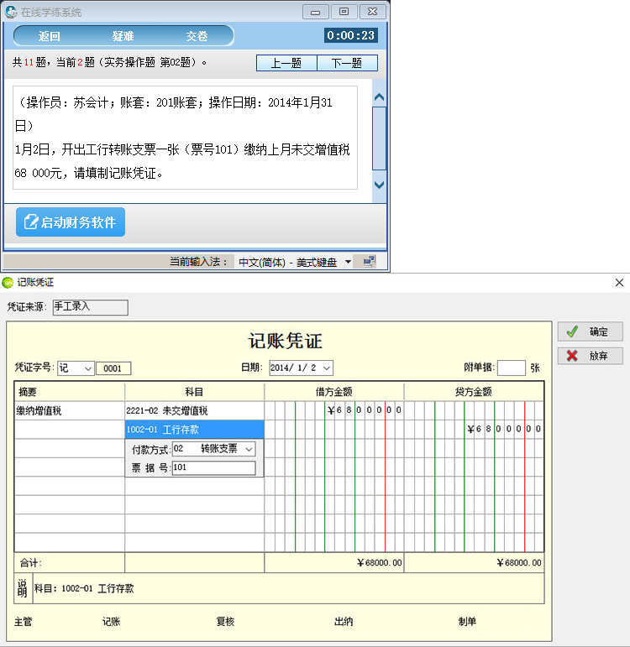Click the 启动财务软件 launch button

(71, 222)
